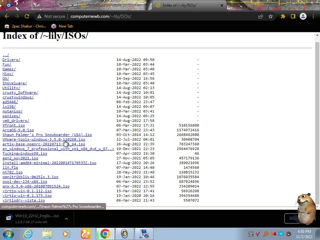
Task: Download nt782.iso
Action: click(12, 172)
